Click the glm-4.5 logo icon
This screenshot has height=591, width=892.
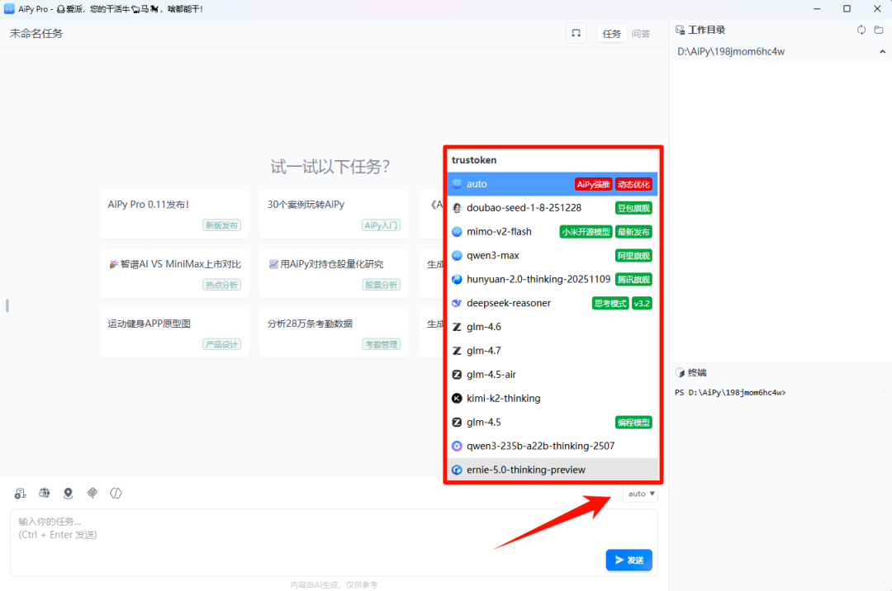tap(457, 423)
